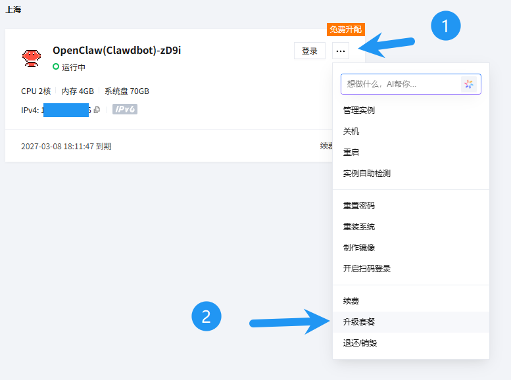This screenshot has height=380, width=511.
Task: Select 重启 menu entry
Action: 351,153
